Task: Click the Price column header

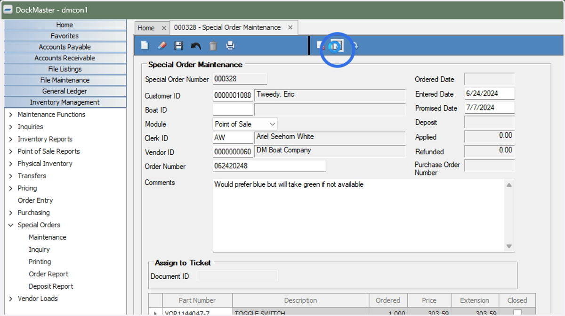Action: click(x=429, y=300)
